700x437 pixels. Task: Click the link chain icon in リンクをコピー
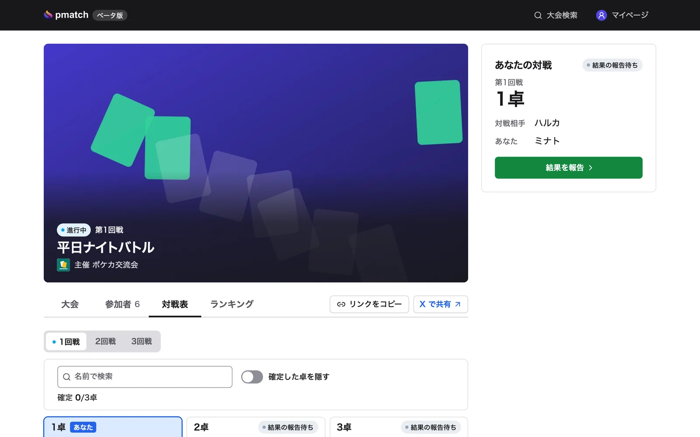[341, 304]
